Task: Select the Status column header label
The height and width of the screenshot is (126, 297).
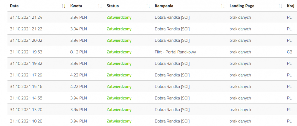Action: (112, 6)
